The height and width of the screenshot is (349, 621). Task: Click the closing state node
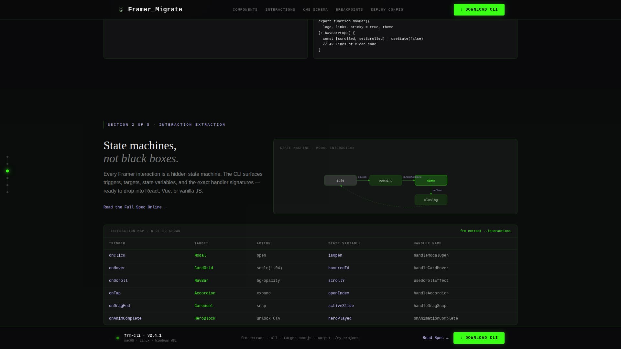(x=431, y=200)
